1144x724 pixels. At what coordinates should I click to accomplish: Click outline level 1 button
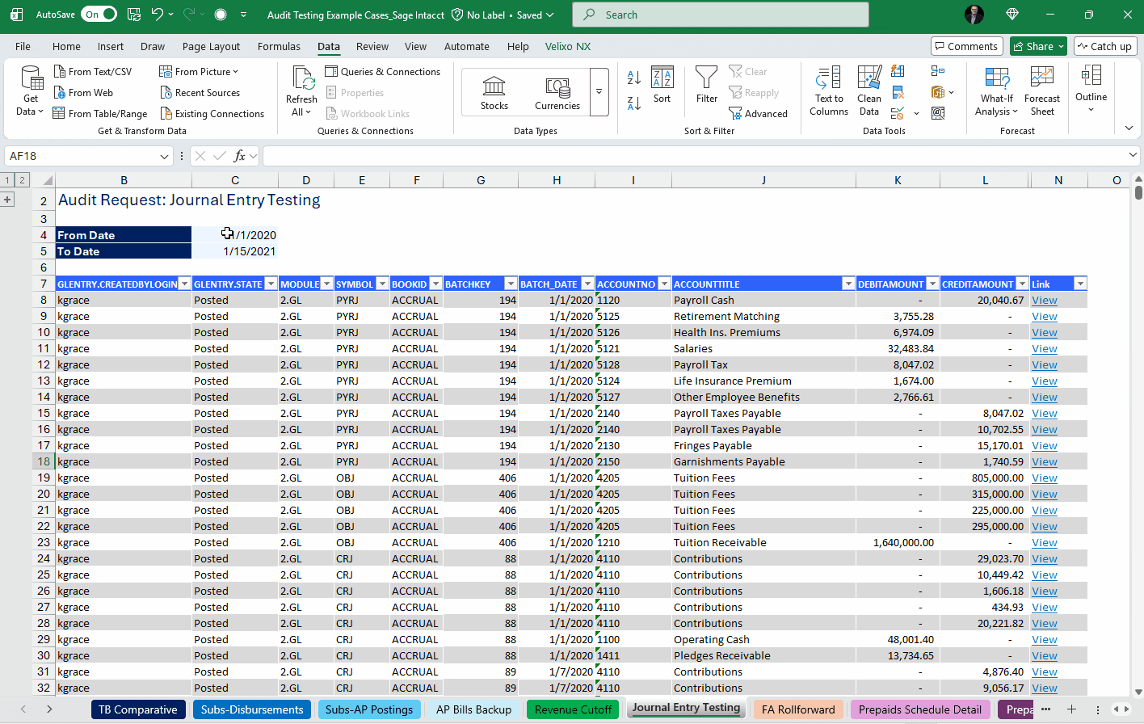[7, 179]
